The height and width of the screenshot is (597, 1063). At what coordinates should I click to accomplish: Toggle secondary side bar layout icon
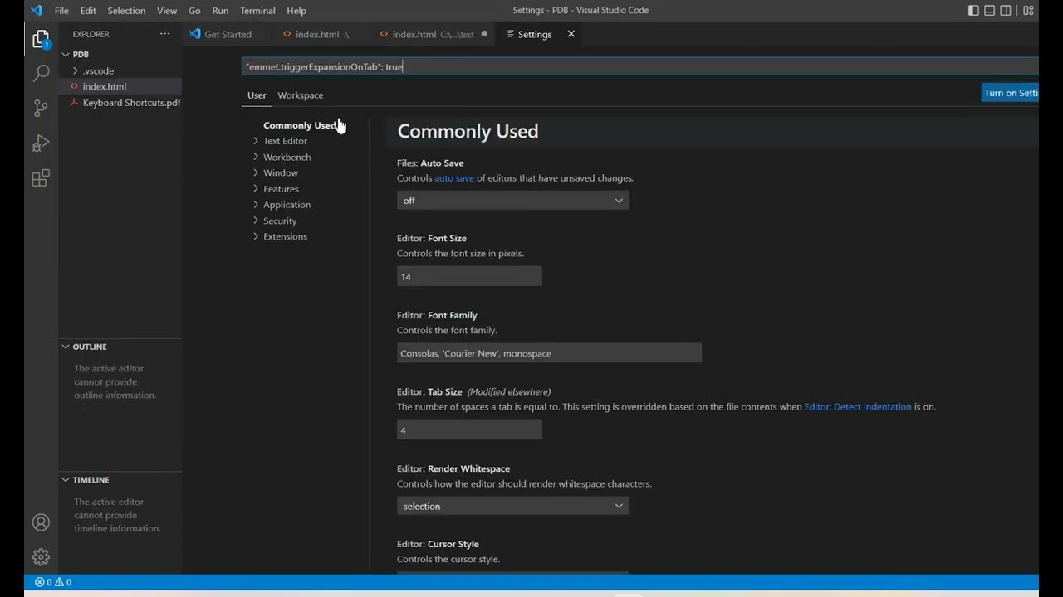pos(1006,11)
